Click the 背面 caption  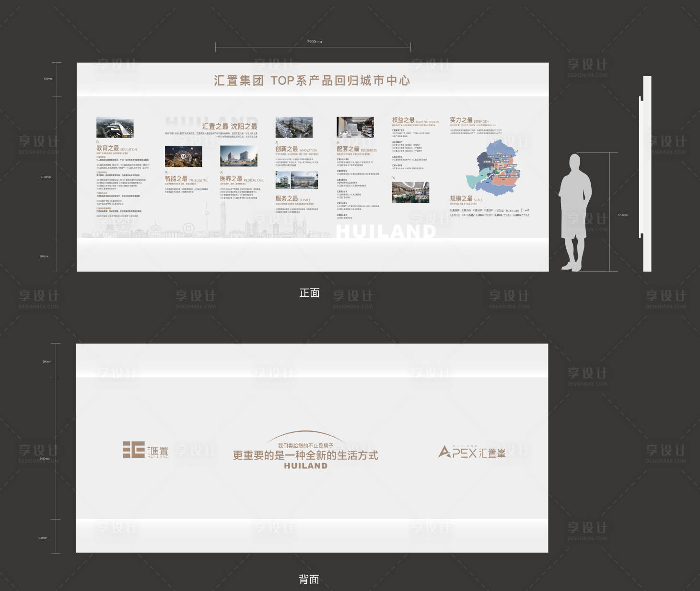[x=309, y=579]
